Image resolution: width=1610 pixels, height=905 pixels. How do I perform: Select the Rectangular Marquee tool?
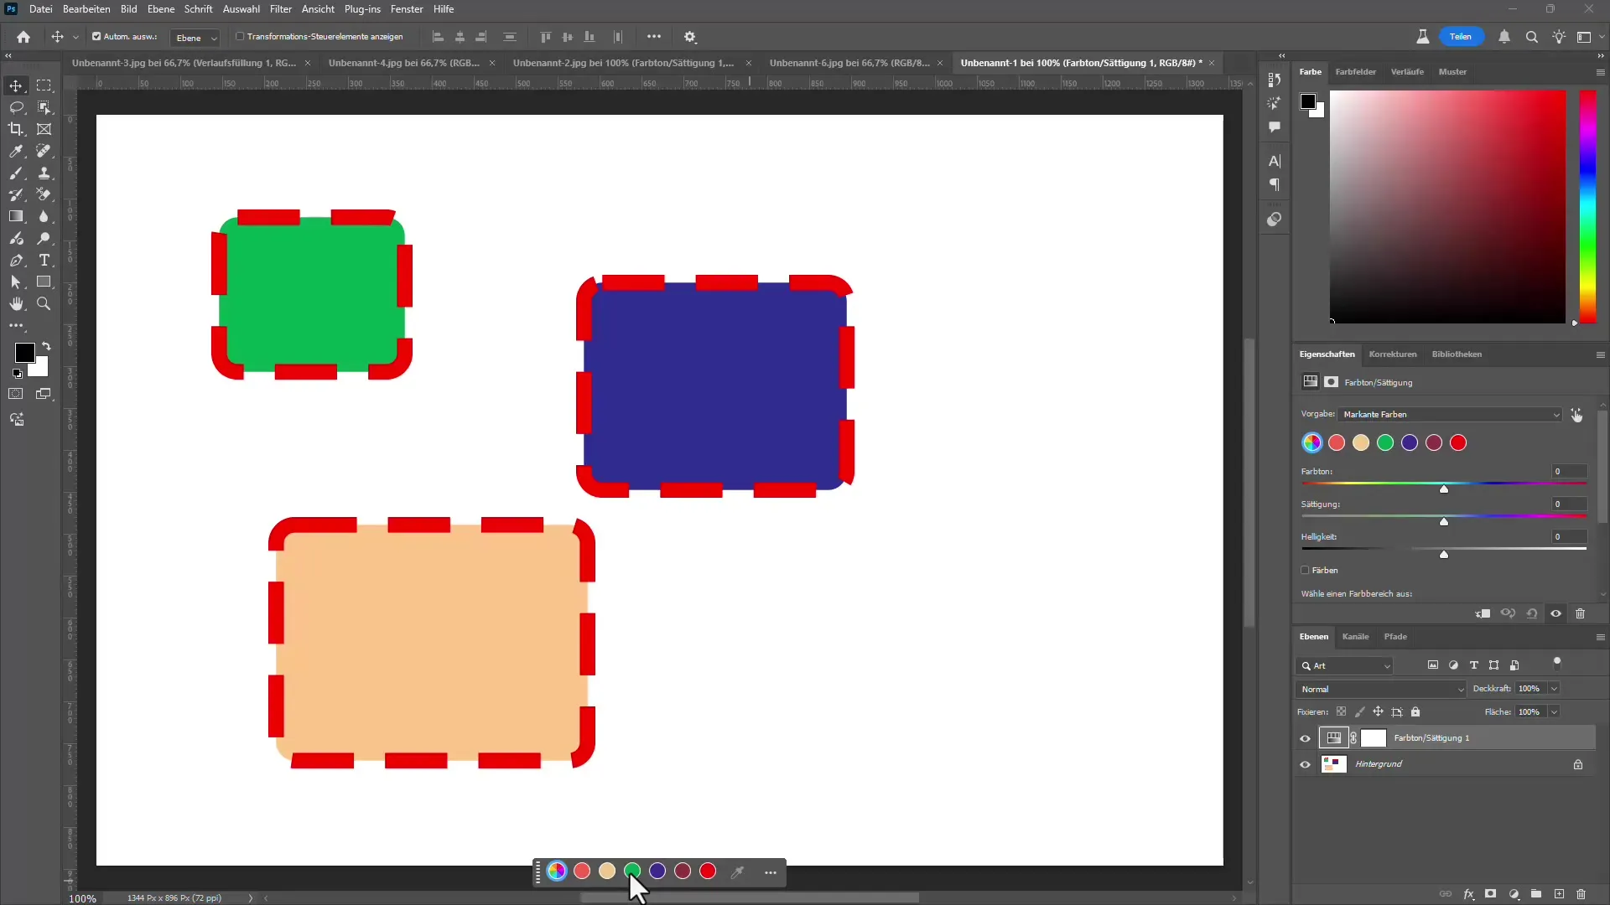[44, 85]
